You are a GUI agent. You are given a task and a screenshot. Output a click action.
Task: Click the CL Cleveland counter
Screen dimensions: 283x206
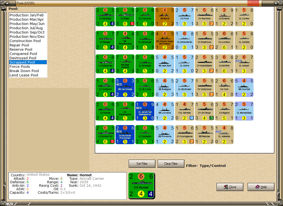coord(145,135)
